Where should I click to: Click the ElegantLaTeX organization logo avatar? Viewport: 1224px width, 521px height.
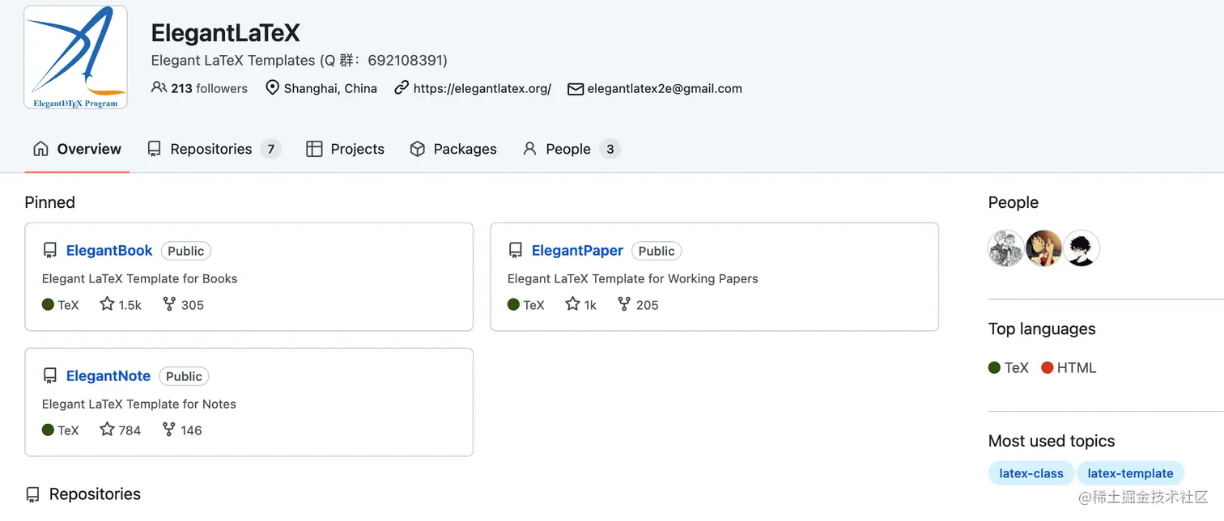click(x=76, y=57)
